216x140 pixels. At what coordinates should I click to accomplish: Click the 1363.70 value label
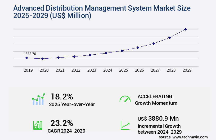(30, 54)
